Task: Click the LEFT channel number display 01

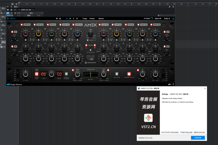Action: [x=44, y=74]
